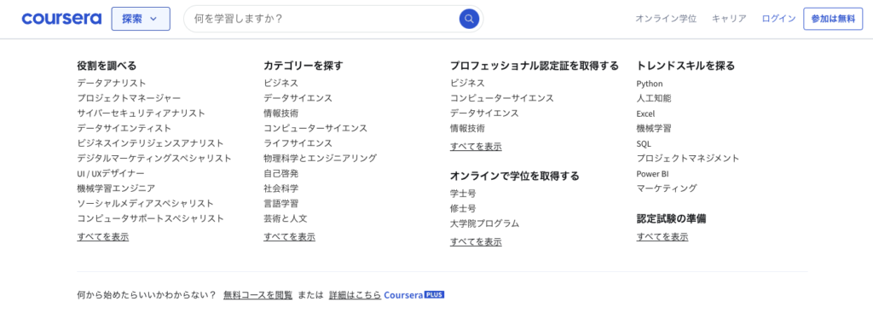Open the Python trending skill
873x319 pixels.
pos(650,84)
